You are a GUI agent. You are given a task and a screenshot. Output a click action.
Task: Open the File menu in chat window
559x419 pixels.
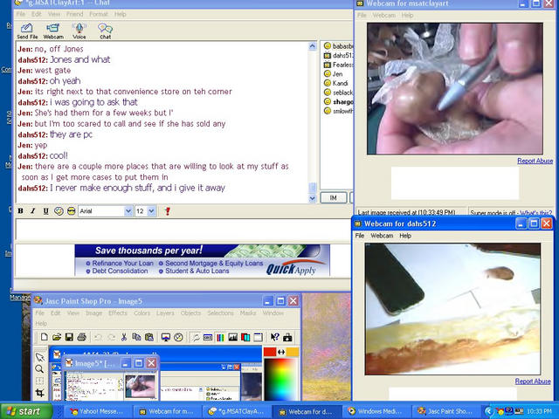click(21, 14)
